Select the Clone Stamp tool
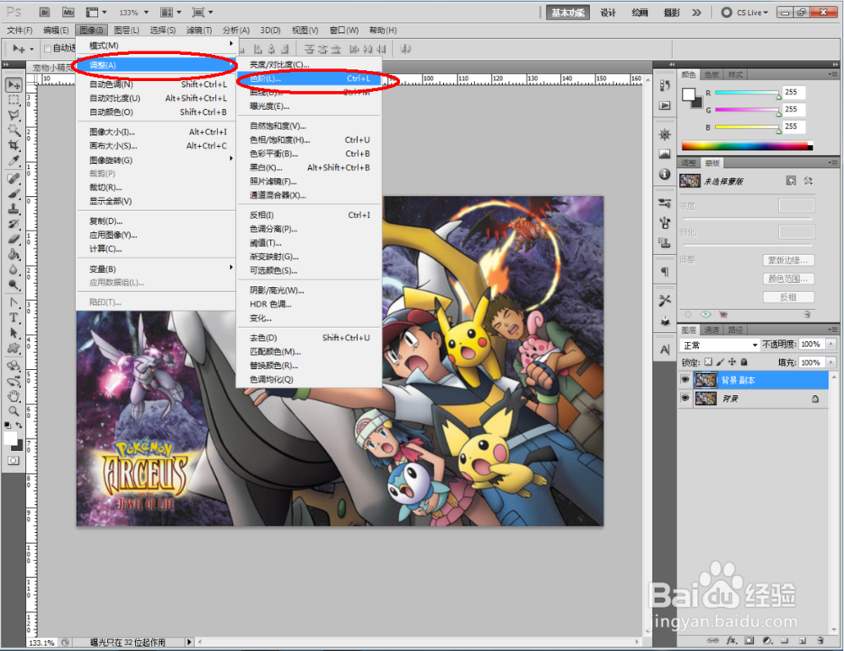The image size is (844, 651). [x=14, y=209]
